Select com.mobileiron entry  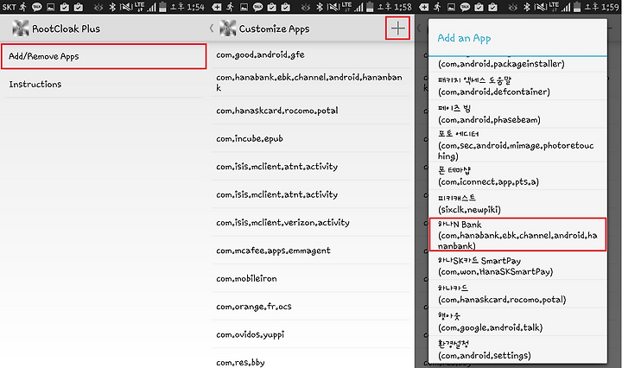pyautogui.click(x=311, y=279)
